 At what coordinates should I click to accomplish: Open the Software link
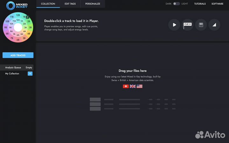coord(217,4)
